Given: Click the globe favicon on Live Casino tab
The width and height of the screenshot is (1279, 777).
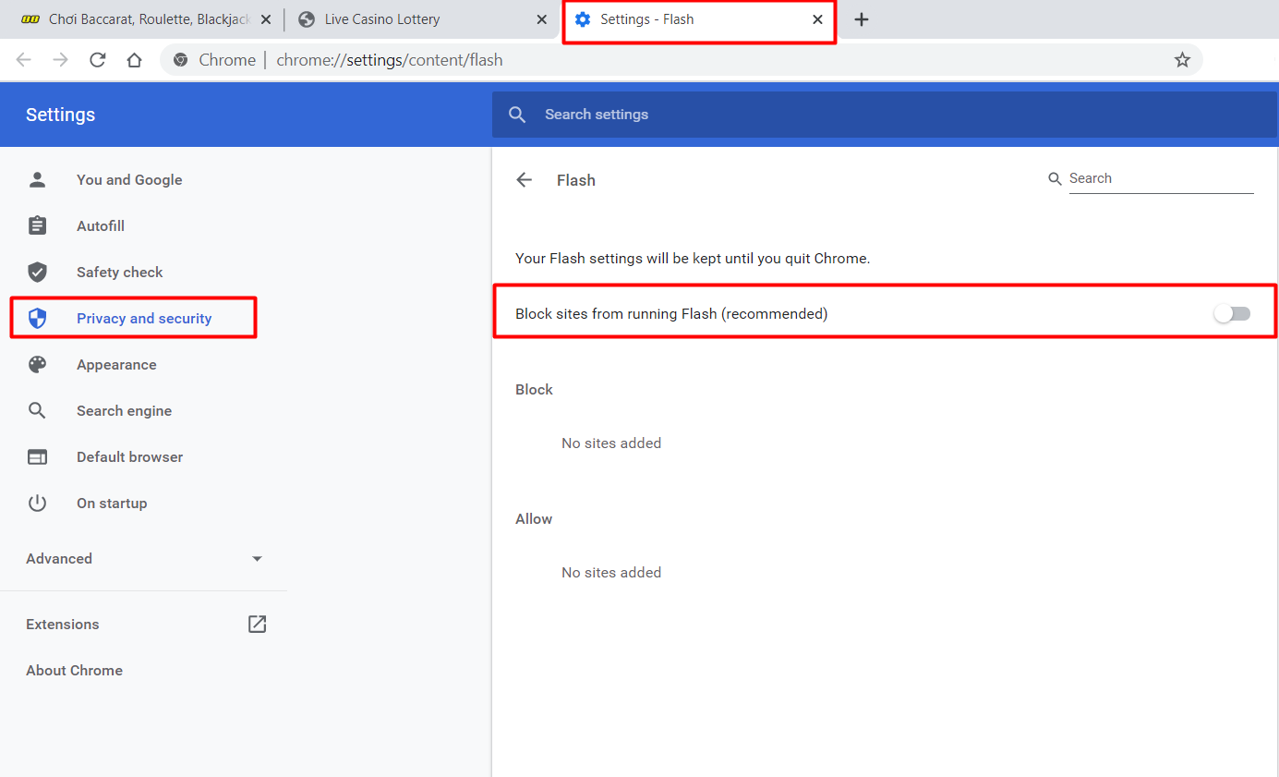Looking at the screenshot, I should tap(307, 19).
